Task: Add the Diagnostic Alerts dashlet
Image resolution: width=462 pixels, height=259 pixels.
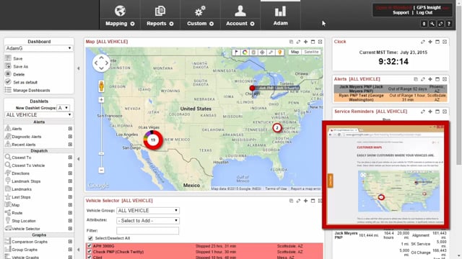Action: [70, 137]
